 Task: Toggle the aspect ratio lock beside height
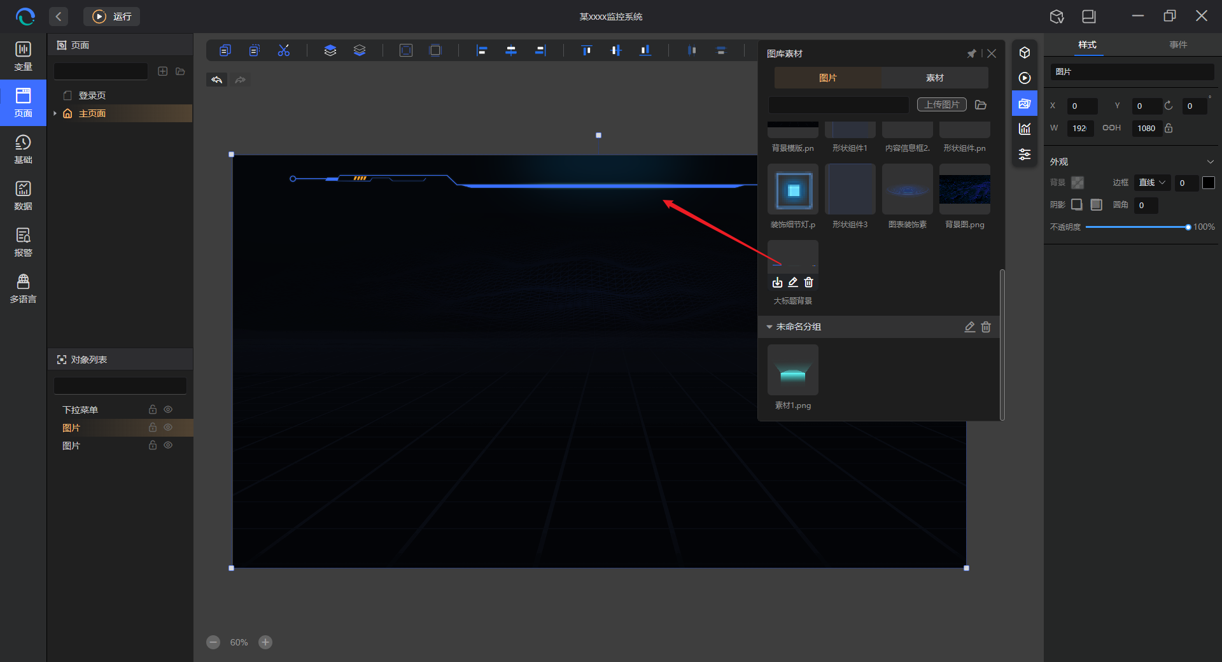pyautogui.click(x=1169, y=128)
